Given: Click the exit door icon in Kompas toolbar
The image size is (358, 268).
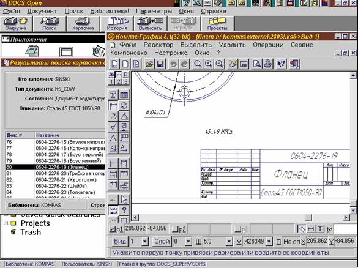Looking at the screenshot, I should (x=294, y=64).
